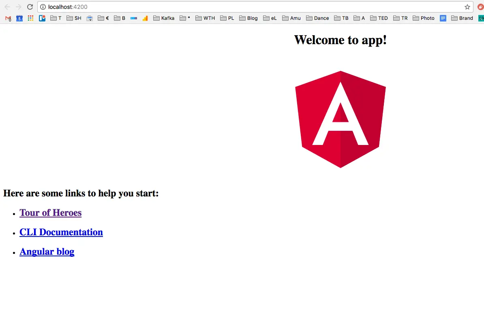Viewport: 484px width, 309px height.
Task: Click the red extension icon beside address bar
Action: point(480,7)
